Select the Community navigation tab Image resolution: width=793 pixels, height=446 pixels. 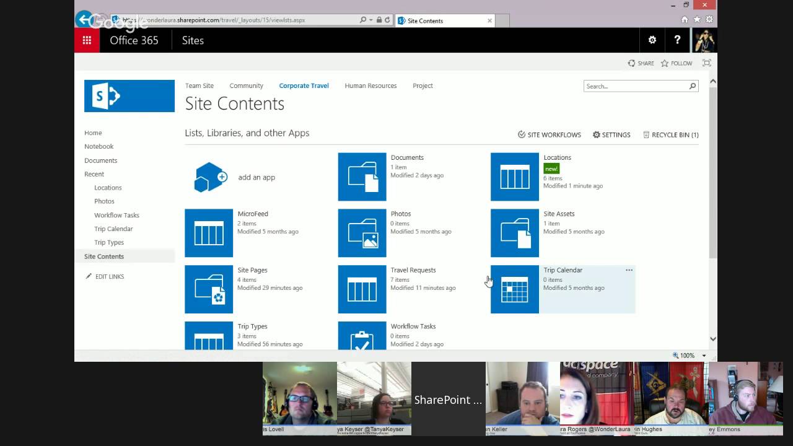(x=246, y=85)
